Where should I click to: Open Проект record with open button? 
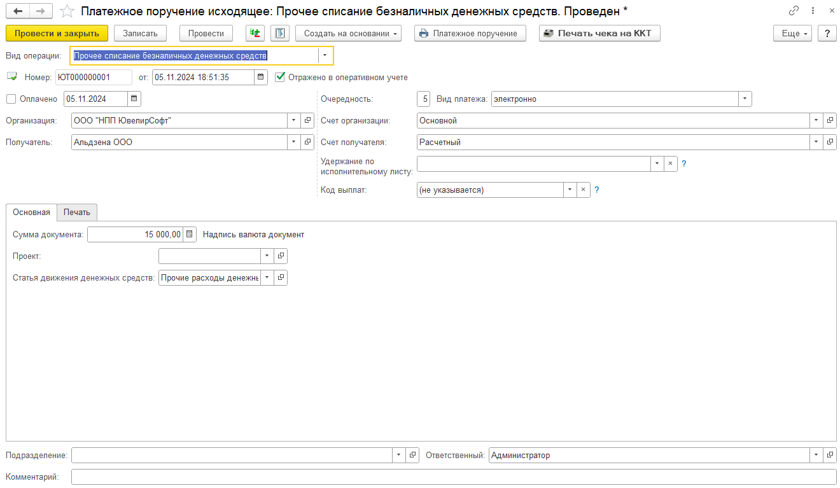(x=281, y=256)
